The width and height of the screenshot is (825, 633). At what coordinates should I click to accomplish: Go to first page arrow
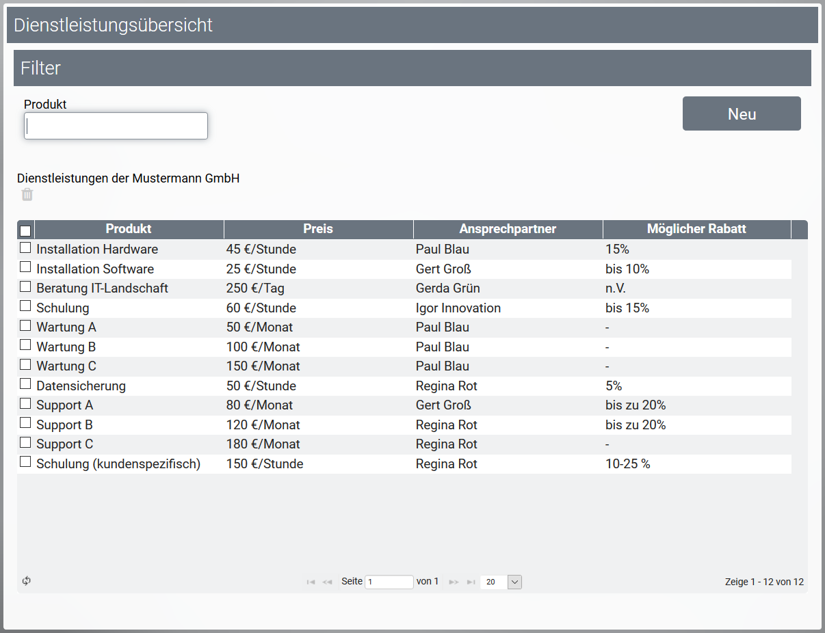click(x=311, y=582)
